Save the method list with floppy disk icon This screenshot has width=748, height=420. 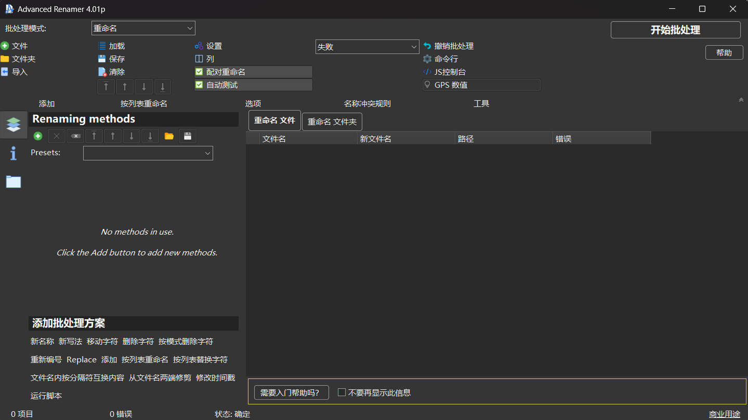(x=187, y=136)
